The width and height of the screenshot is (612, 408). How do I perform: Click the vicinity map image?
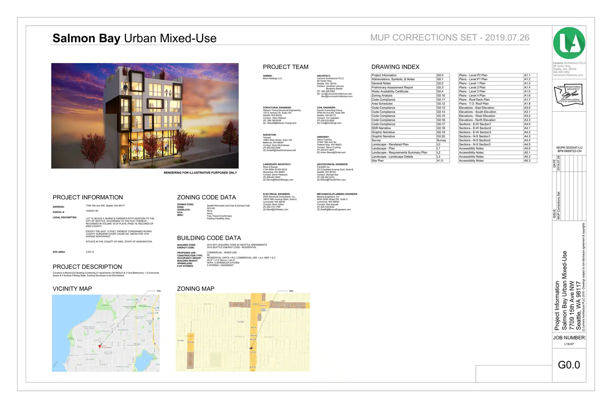point(106,333)
